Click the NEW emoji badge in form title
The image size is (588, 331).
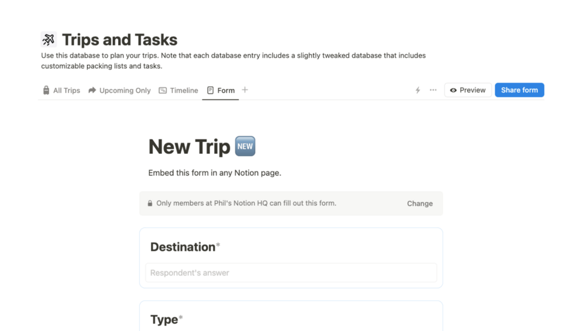245,146
